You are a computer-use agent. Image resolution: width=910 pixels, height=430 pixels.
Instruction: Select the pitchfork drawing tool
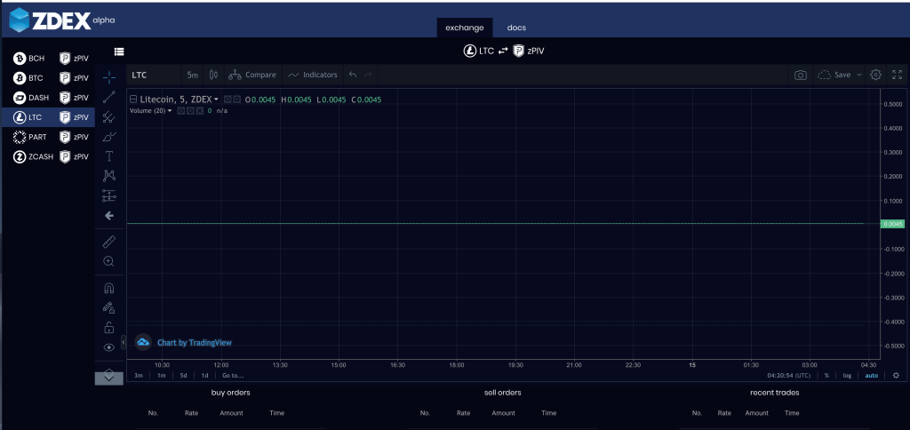pos(108,116)
